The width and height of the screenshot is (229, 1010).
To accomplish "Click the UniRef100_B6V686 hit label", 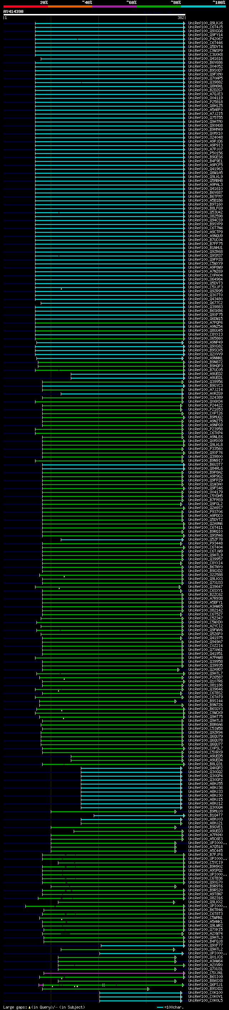I will (x=205, y=62).
